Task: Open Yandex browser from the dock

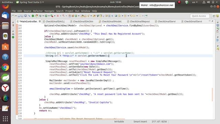Action: 5,88
